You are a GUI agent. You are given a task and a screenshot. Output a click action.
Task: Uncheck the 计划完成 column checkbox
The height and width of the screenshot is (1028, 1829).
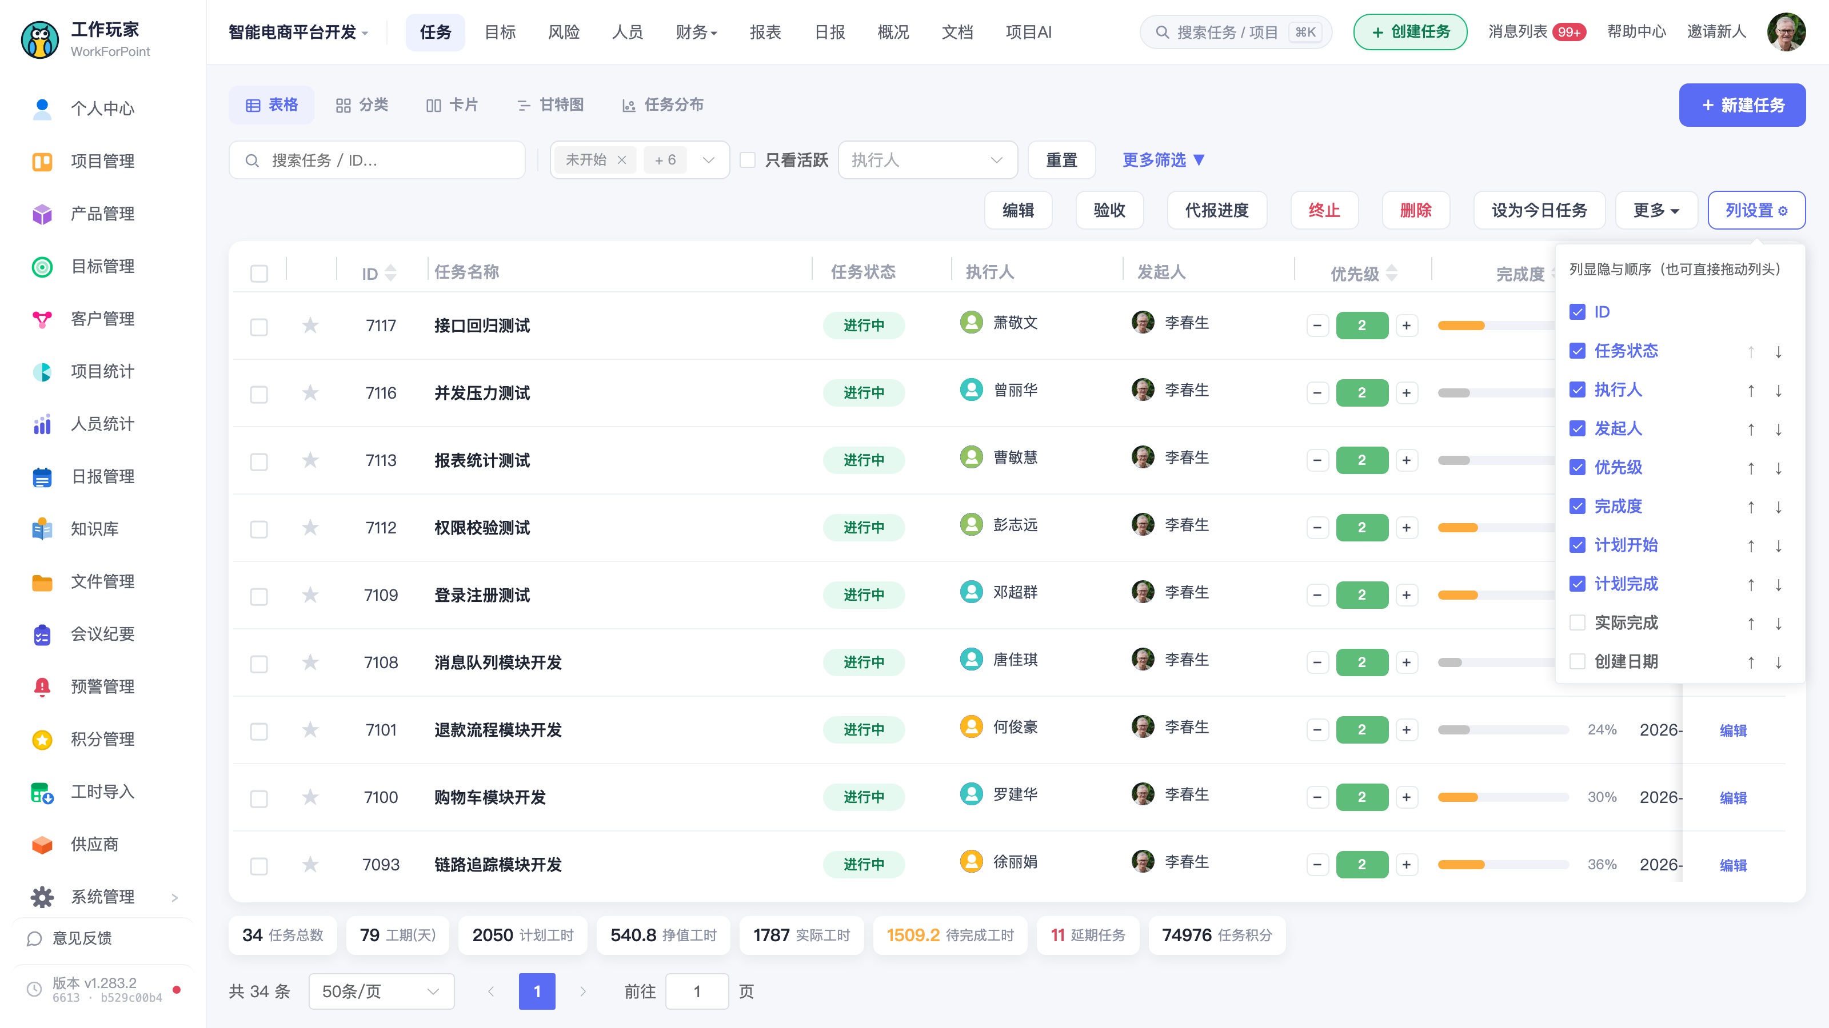pyautogui.click(x=1577, y=584)
